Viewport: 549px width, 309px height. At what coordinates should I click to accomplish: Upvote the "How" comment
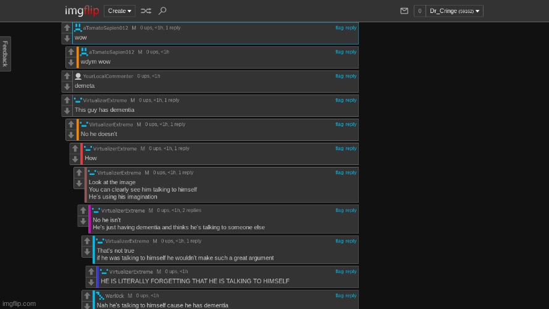pyautogui.click(x=75, y=148)
